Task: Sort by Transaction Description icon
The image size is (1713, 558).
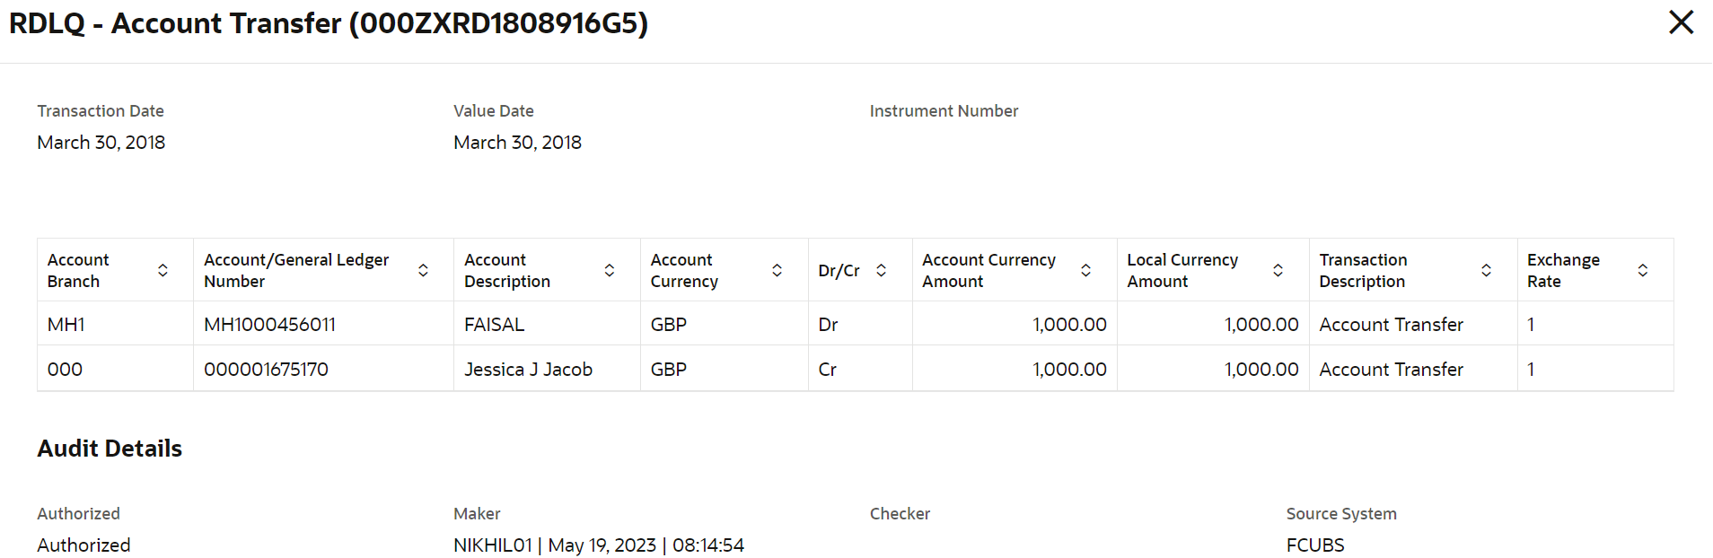Action: click(x=1486, y=270)
